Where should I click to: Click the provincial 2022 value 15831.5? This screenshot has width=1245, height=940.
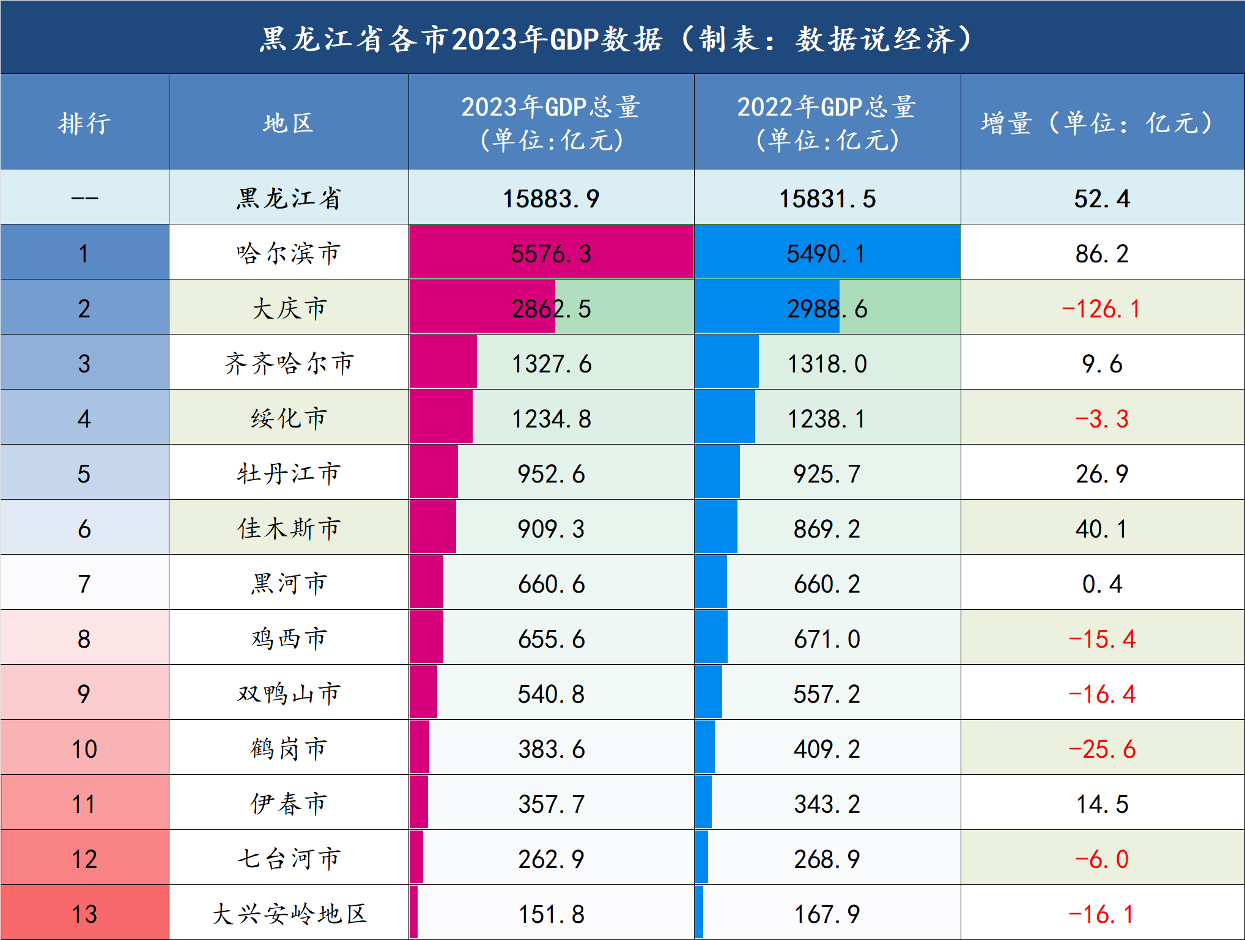[827, 199]
